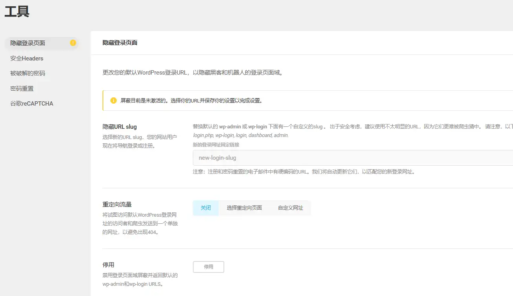Click the info icon in the activation notice

coord(114,100)
